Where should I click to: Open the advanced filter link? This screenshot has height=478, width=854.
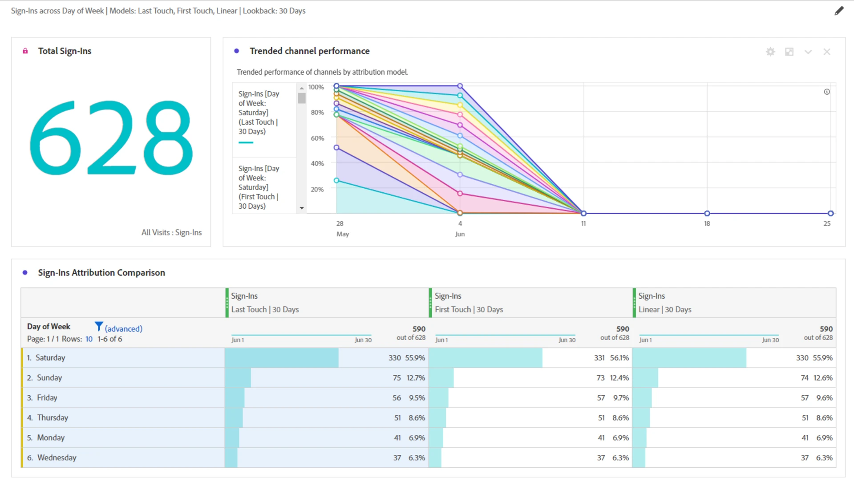pos(123,329)
